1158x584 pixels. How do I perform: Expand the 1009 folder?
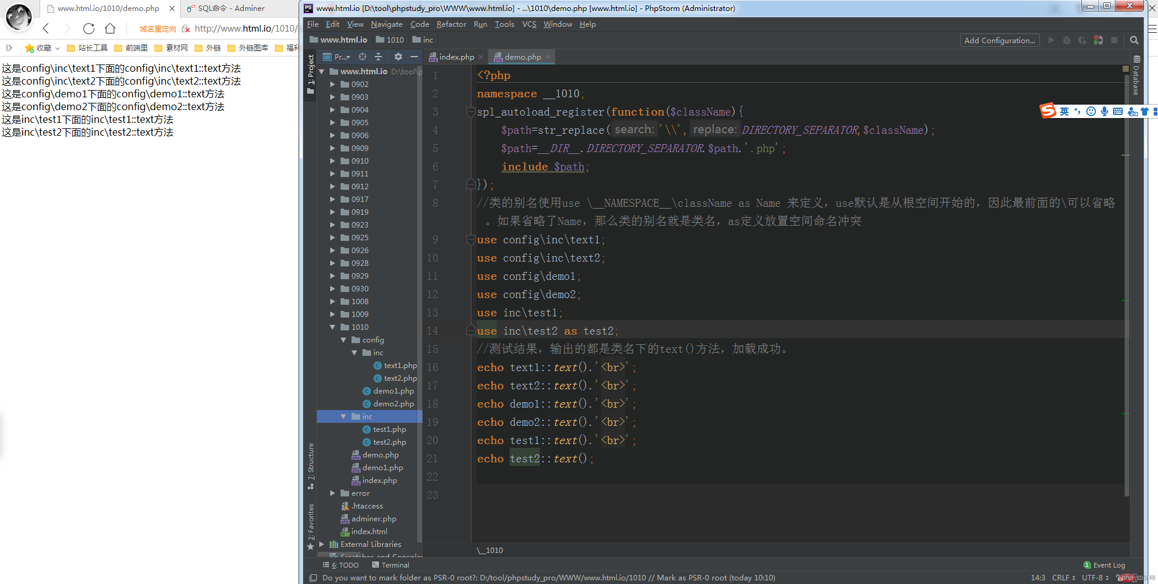pos(333,315)
